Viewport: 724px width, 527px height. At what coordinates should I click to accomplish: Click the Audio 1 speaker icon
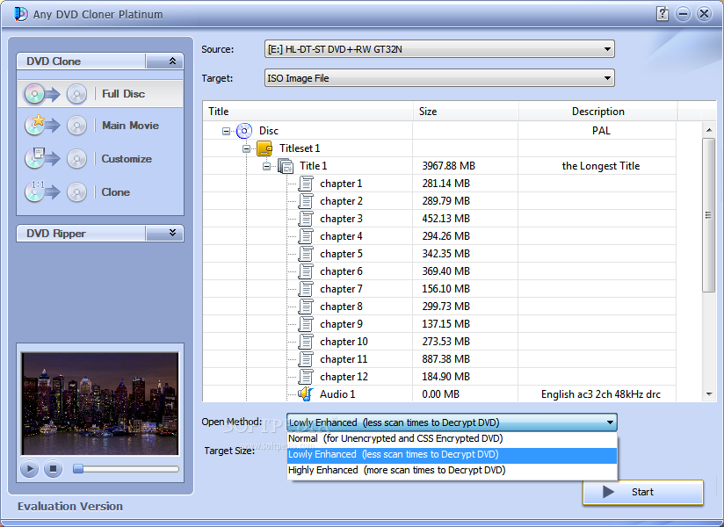(305, 394)
